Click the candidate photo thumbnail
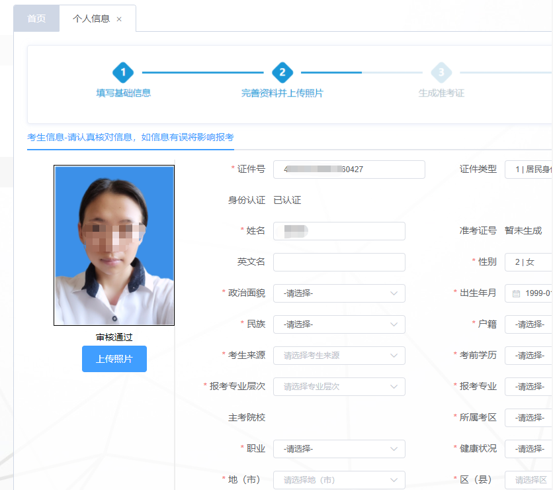Screen dimensions: 553x490 click(x=114, y=245)
